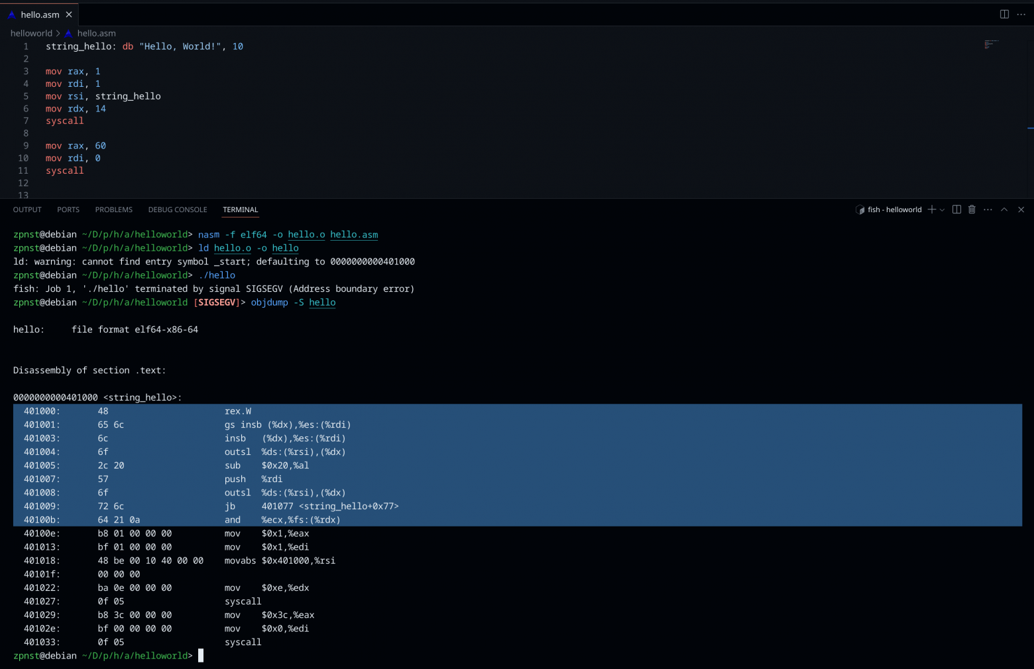Expand the hello.asm breadcrumb entry
Screen dimensions: 1034x669
[95, 32]
